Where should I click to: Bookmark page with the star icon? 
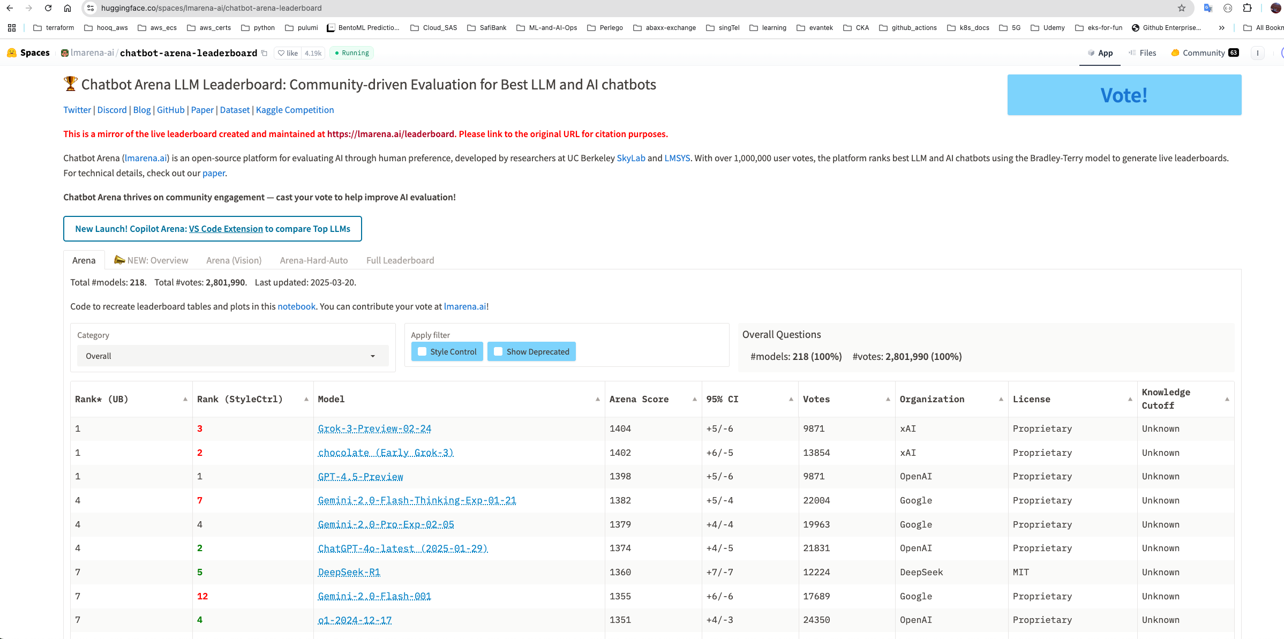click(1182, 8)
